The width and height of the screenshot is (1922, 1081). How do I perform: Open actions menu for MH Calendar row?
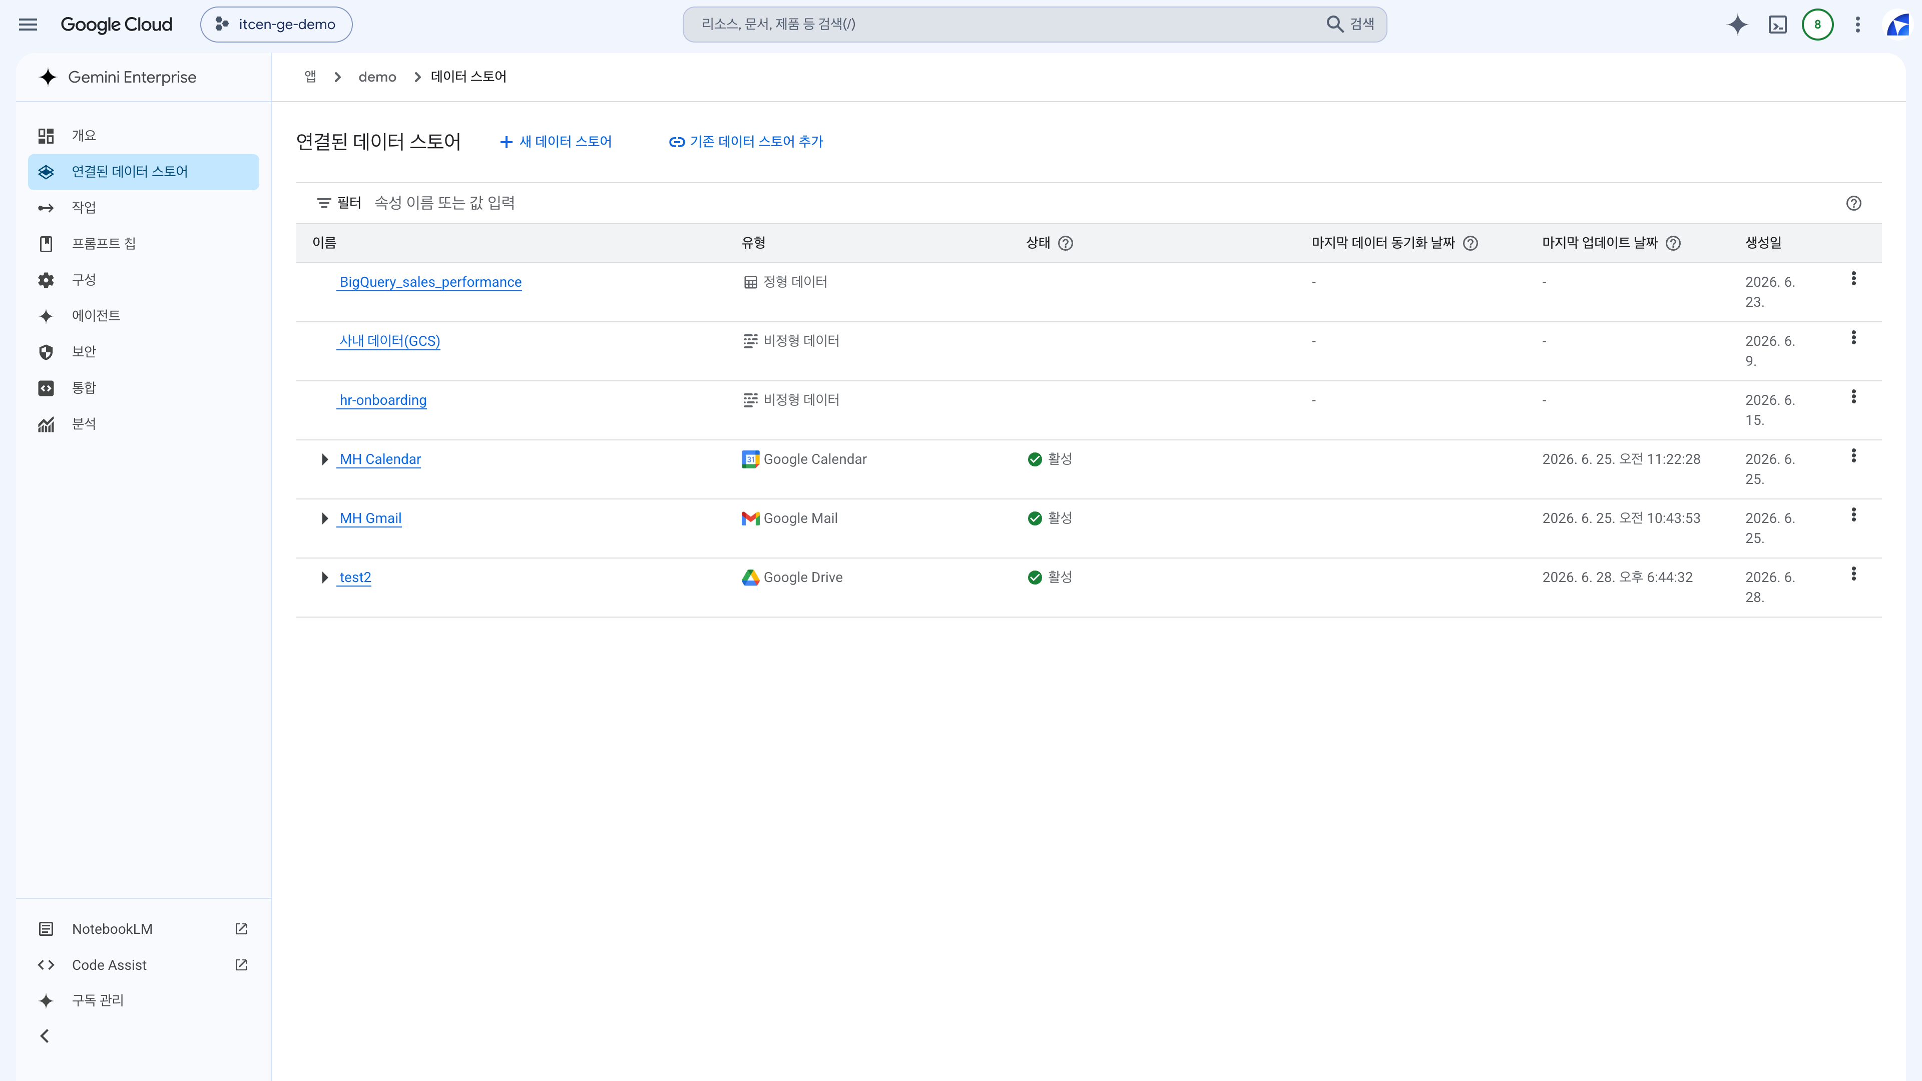(1853, 455)
